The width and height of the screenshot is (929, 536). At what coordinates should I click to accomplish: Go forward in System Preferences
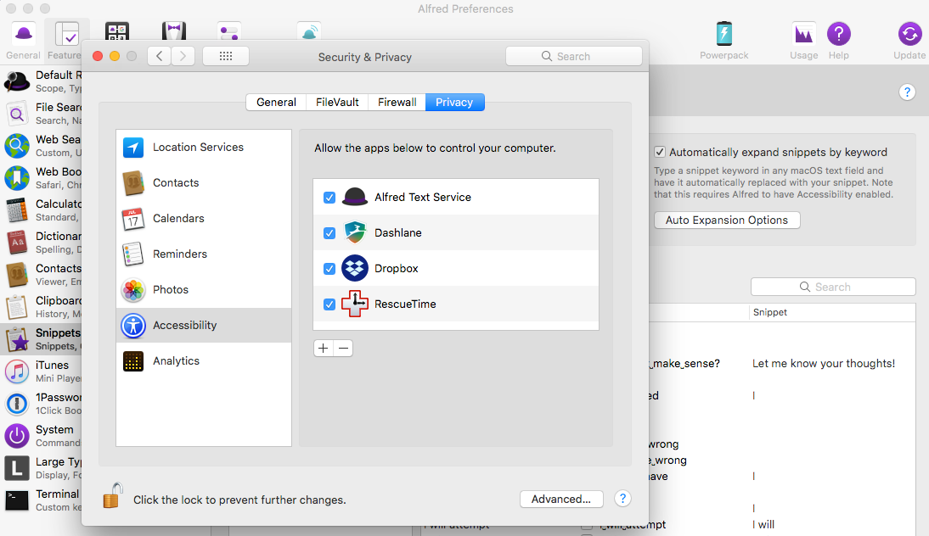click(183, 56)
